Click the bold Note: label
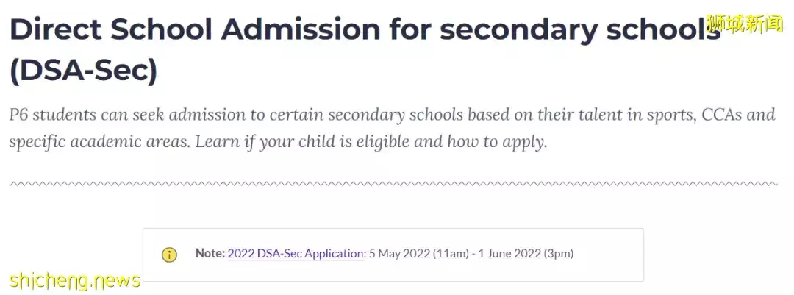The width and height of the screenshot is (794, 295). (210, 254)
